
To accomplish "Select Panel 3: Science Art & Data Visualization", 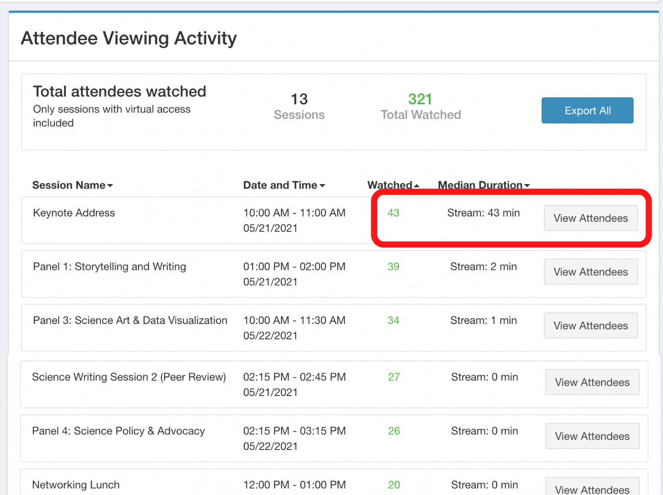I will [130, 320].
